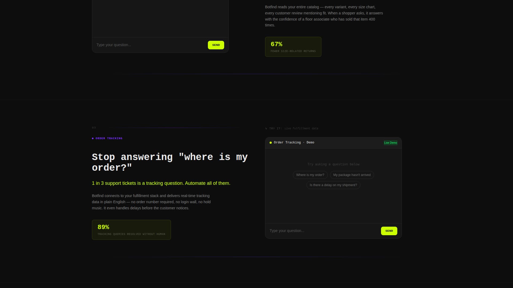Click the 'TRY IT: Live fulfillment data' label
513x288 pixels.
[292, 129]
